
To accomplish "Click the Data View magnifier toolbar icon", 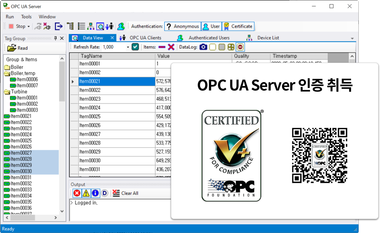I will (x=100, y=26).
